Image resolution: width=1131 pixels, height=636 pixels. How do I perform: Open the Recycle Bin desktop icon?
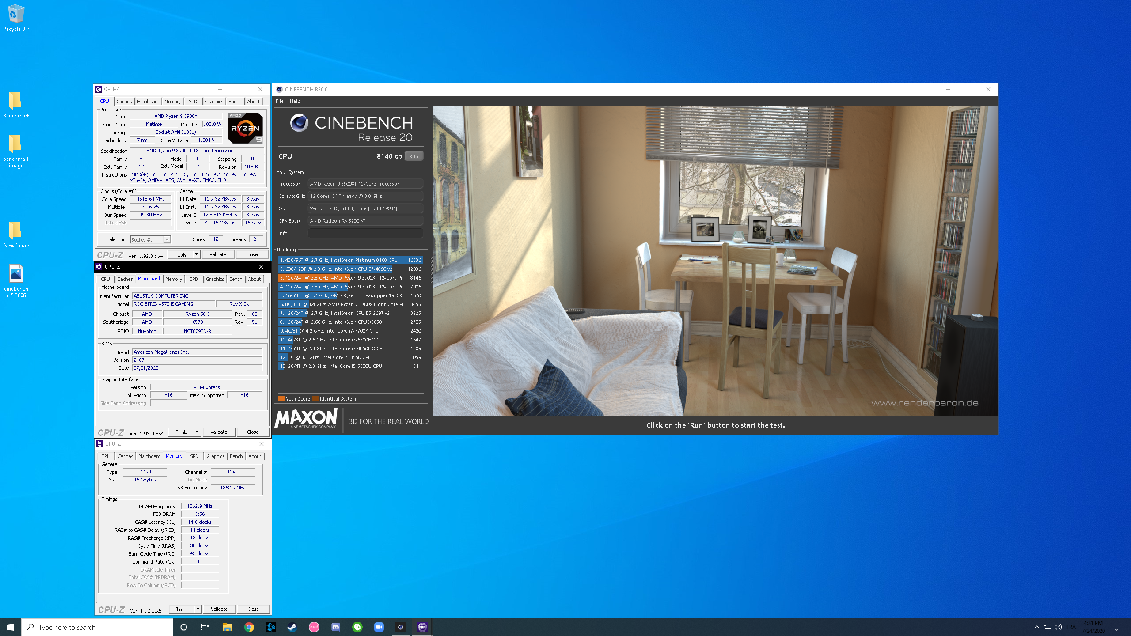pos(16,18)
